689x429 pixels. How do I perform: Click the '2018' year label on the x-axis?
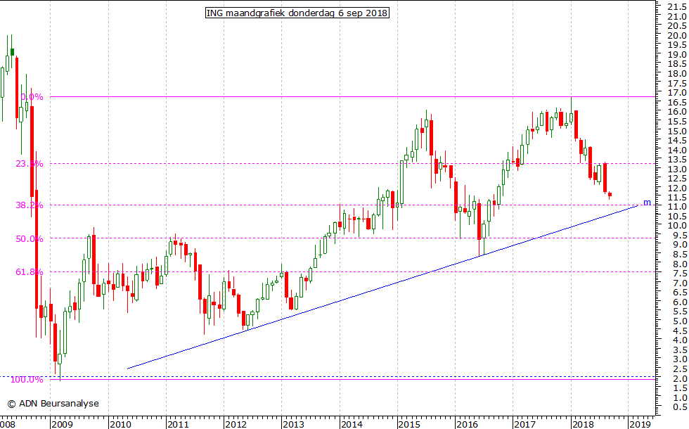click(583, 424)
